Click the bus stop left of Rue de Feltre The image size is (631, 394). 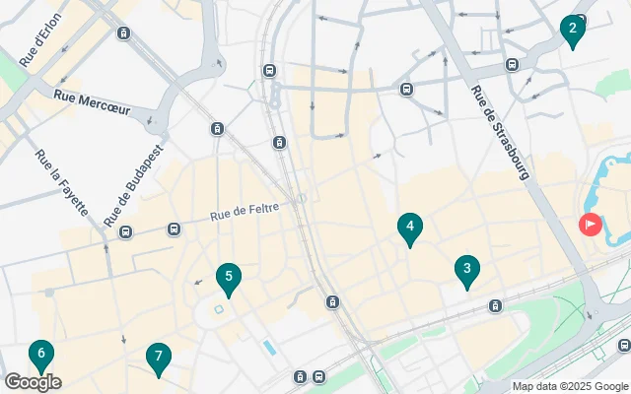pos(174,230)
